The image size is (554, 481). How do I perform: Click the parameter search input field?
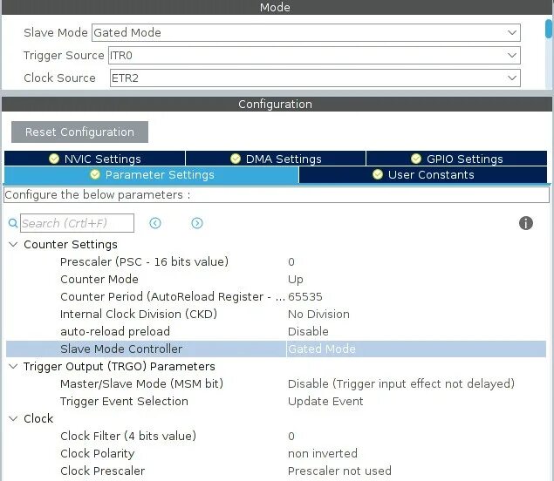click(x=77, y=223)
